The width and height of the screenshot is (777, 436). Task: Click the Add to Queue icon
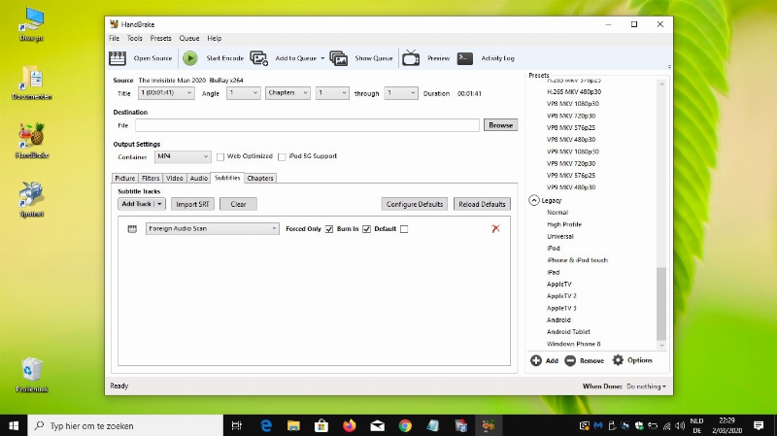point(259,58)
